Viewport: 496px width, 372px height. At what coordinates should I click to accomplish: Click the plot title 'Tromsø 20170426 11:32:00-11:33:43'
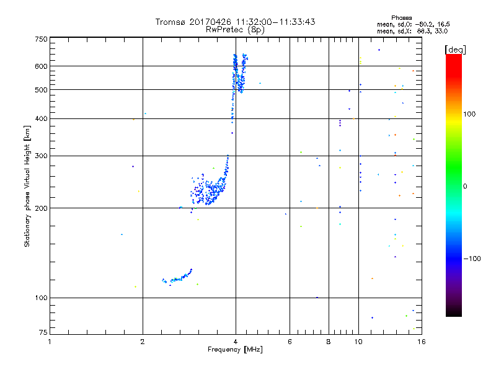[x=235, y=22]
